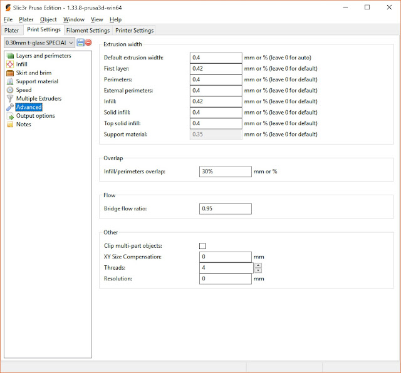
Task: Decrease Threads with down arrow
Action: click(x=258, y=270)
